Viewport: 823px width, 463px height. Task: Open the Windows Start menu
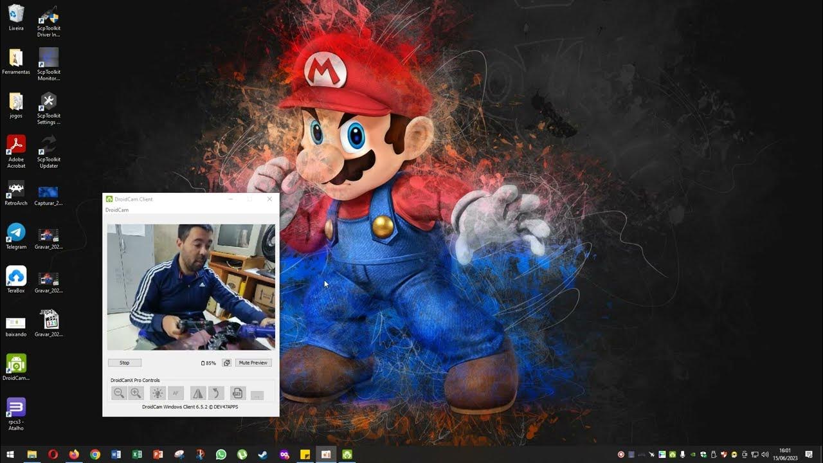click(x=10, y=455)
